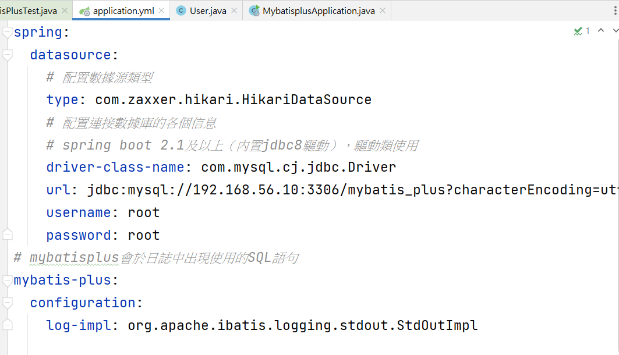Go to previous highlighted problem arrow
The image size is (619, 355).
601,30
